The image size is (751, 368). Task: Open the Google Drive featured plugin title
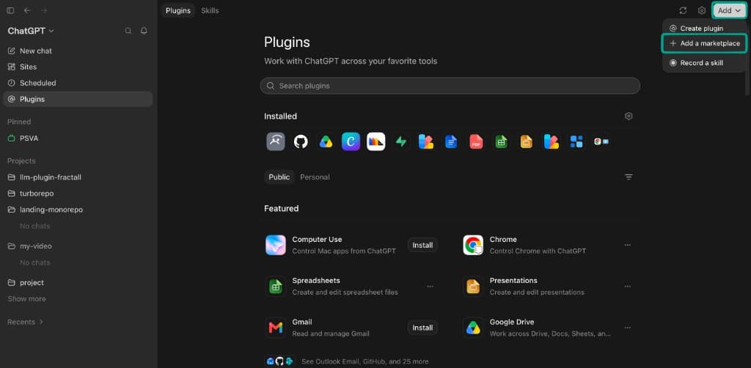click(x=511, y=322)
